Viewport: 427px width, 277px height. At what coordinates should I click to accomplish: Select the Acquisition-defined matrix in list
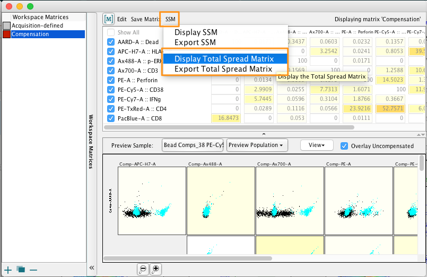tap(37, 25)
